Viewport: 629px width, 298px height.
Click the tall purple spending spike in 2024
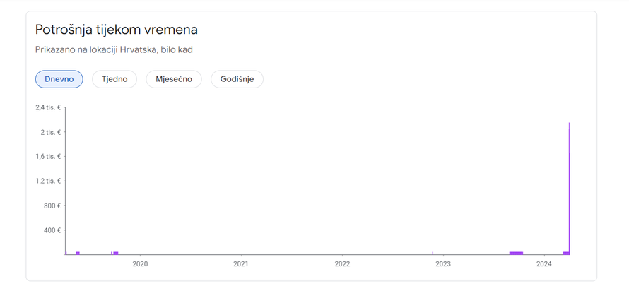[569, 191]
